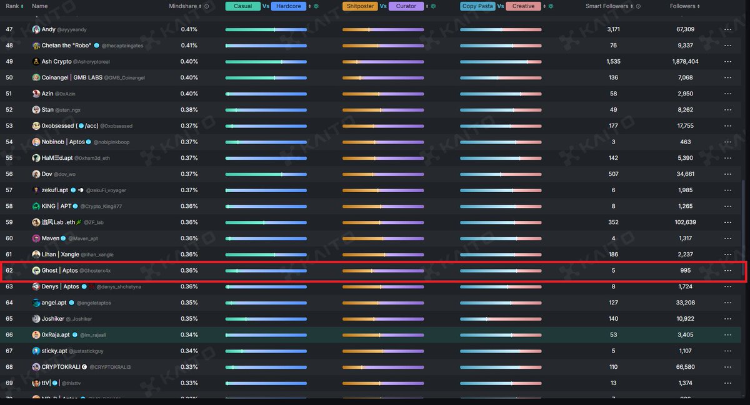Viewport: 750px width, 405px height.
Task: Click follower count 995 in Ghost row
Action: point(684,270)
